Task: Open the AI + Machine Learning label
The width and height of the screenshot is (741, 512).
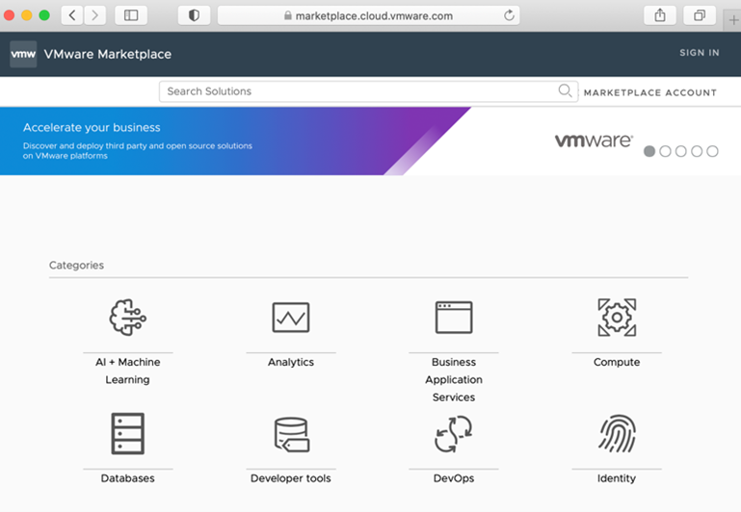Action: pos(127,371)
